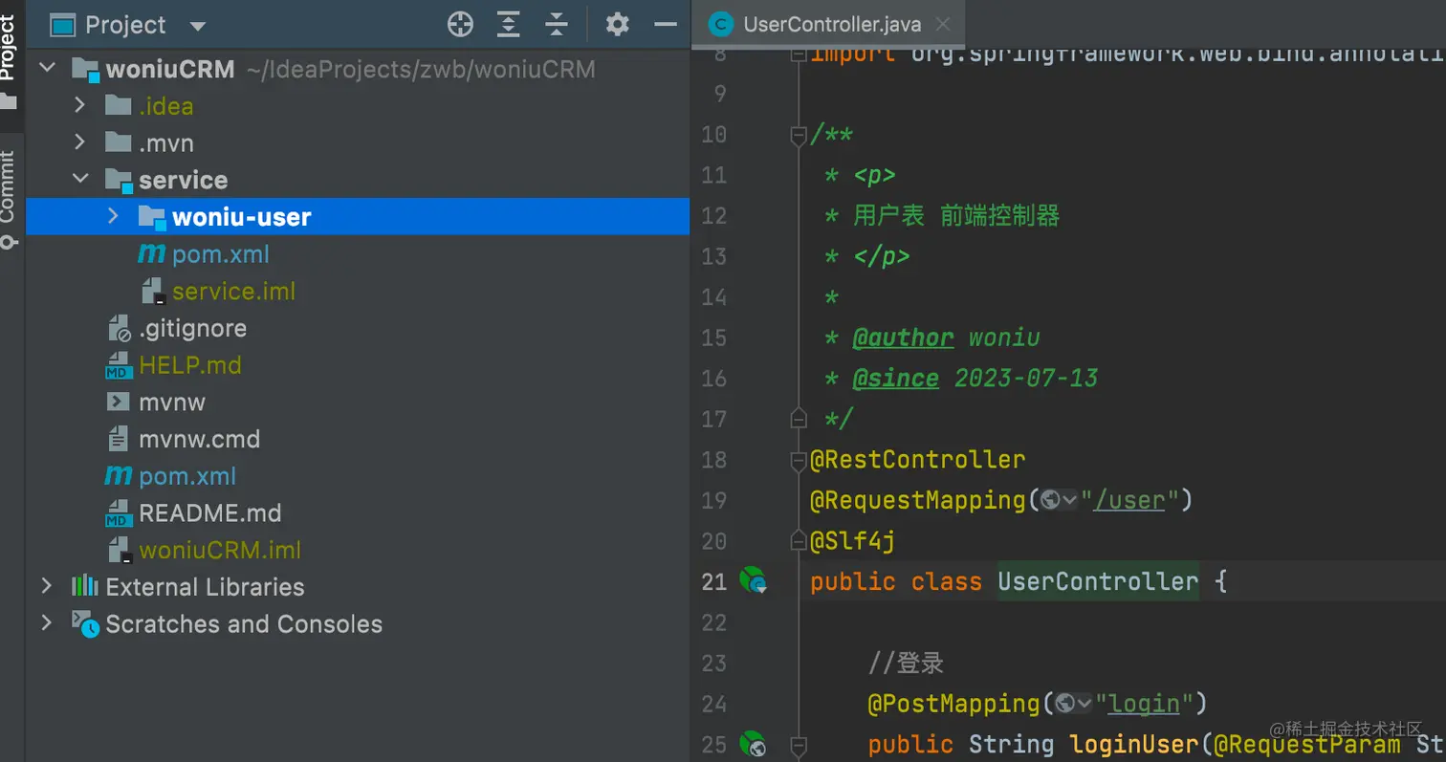The width and height of the screenshot is (1446, 762).
Task: Click the woniuCRM.iml file icon
Action: (x=119, y=551)
